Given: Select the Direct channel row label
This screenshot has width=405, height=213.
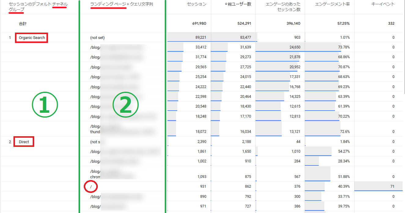Looking at the screenshot, I should pos(24,142).
